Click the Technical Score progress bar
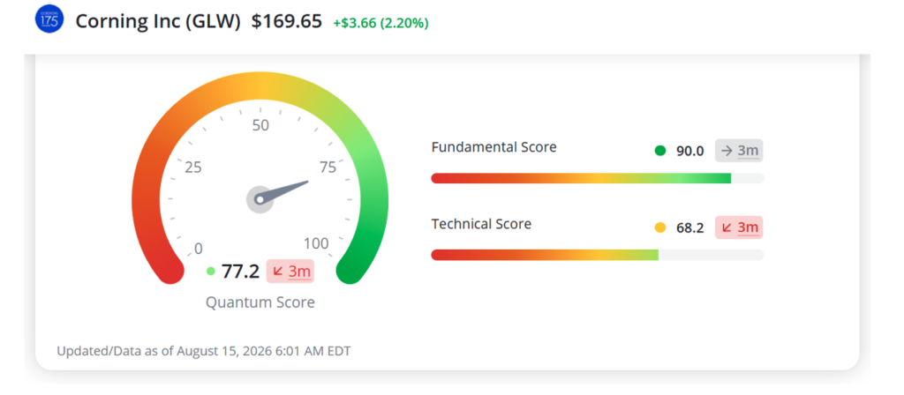The width and height of the screenshot is (904, 395). tap(598, 255)
